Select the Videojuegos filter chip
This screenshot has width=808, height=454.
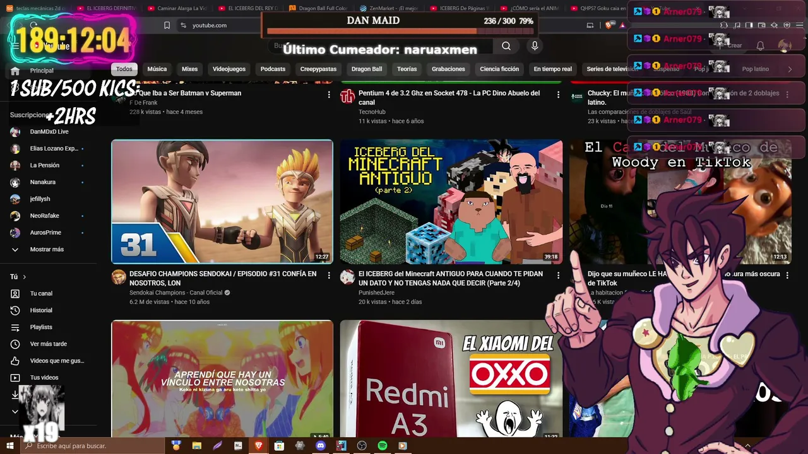[x=229, y=69]
